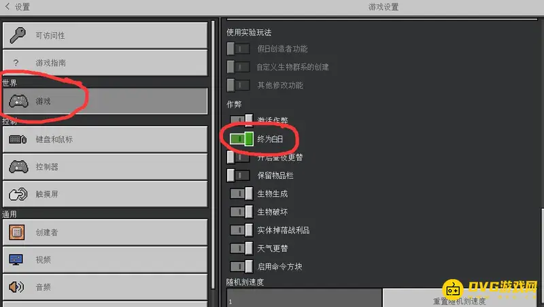Click the command block icon for 创建者

coord(16,232)
